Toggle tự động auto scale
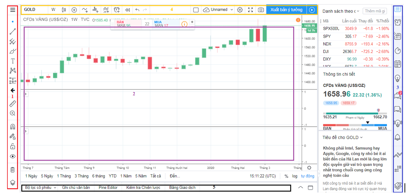407x195 pixels. coord(308,176)
